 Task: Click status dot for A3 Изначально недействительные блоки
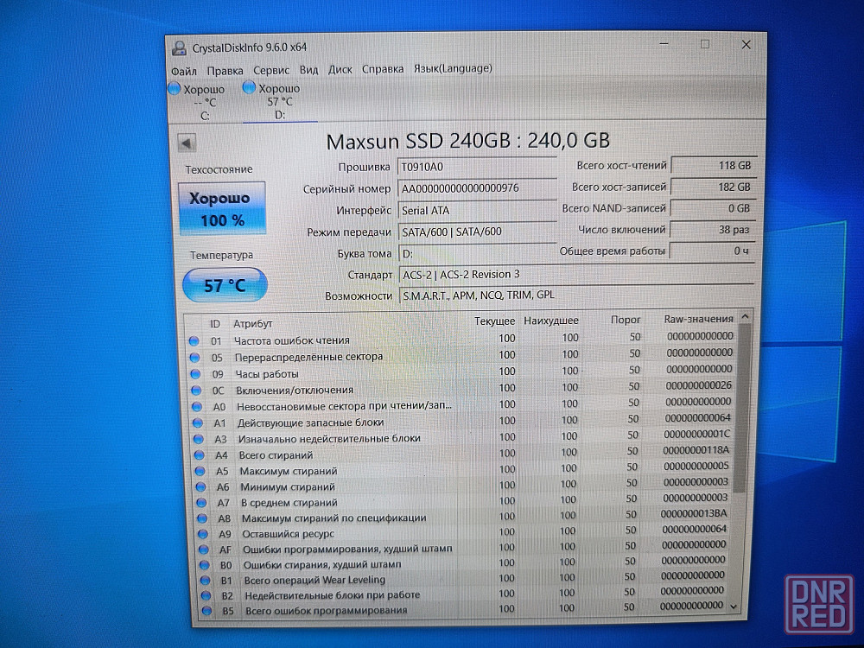coord(199,440)
